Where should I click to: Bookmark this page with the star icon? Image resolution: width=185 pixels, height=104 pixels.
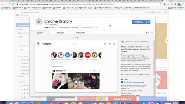[160, 4]
